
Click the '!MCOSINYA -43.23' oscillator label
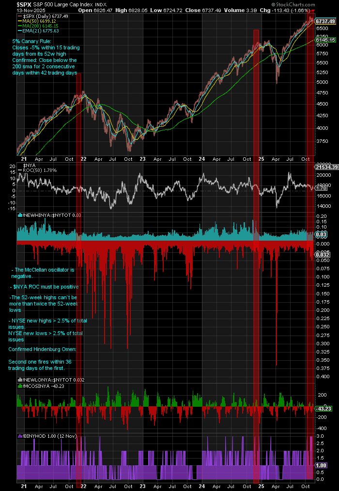(x=42, y=386)
